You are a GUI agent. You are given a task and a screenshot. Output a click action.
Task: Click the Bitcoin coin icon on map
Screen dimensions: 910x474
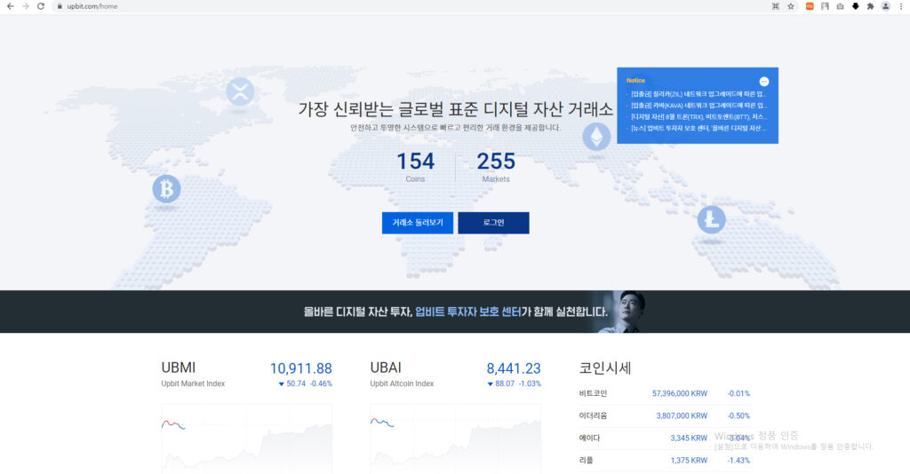(x=166, y=189)
